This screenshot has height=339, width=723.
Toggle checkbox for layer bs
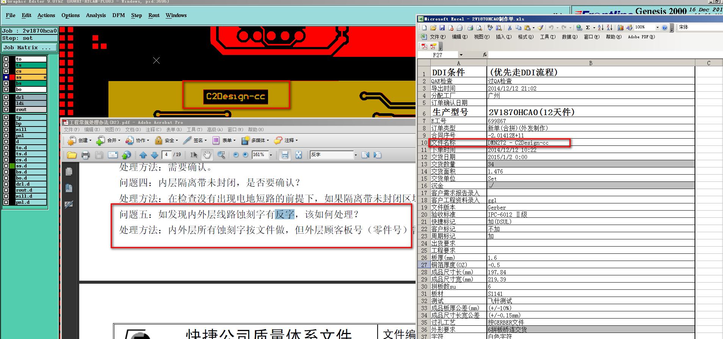point(6,83)
